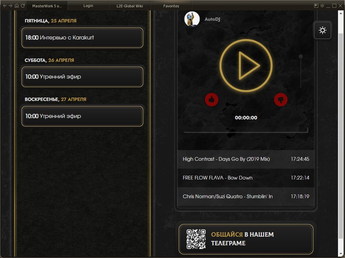Viewport: 345px width, 258px height.
Task: Select the High Contrast - Days Go By track
Action: click(246, 159)
